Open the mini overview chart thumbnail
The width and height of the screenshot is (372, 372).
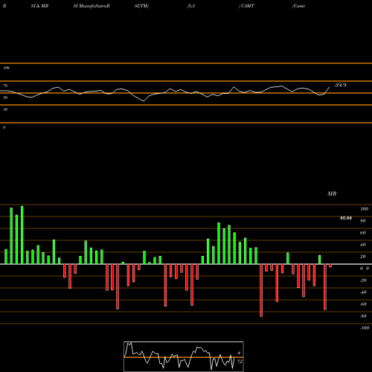[184, 356]
